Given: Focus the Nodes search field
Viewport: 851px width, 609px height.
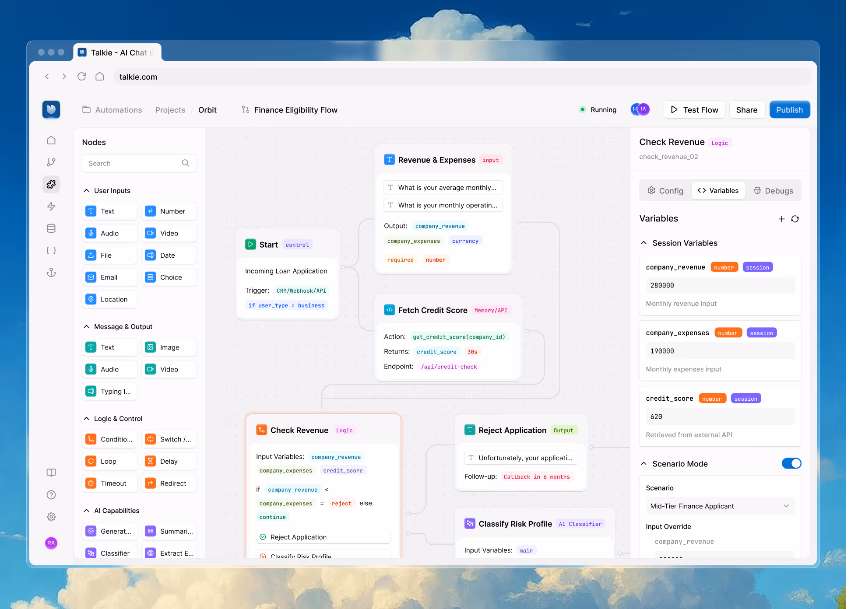Looking at the screenshot, I should click(139, 163).
